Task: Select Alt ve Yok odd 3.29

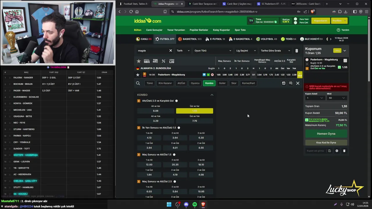Action: click(155, 121)
